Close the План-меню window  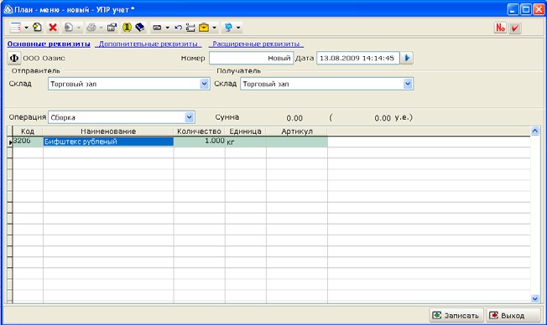pyautogui.click(x=539, y=9)
